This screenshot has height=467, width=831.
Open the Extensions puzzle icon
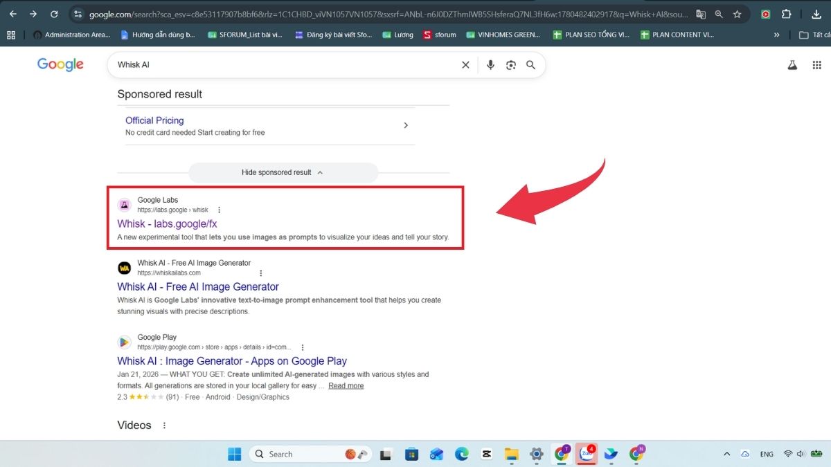click(x=786, y=14)
